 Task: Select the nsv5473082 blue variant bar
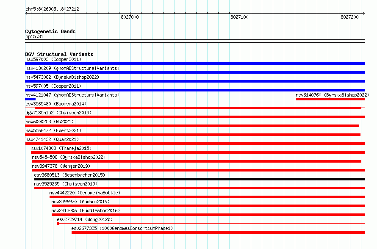point(195,81)
